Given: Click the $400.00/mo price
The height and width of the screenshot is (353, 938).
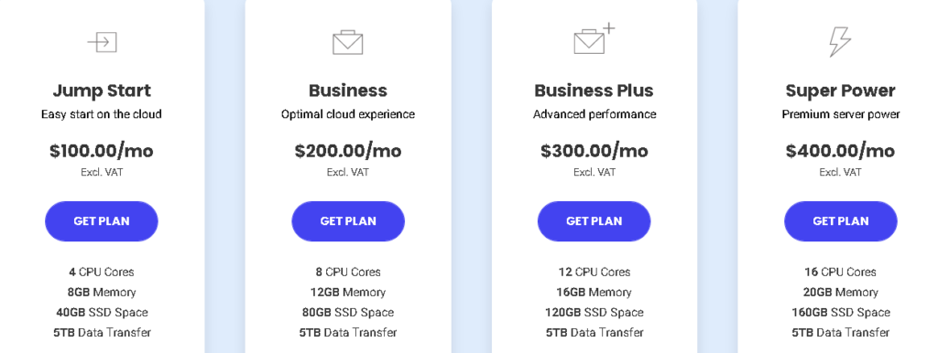Looking at the screenshot, I should coord(841,151).
